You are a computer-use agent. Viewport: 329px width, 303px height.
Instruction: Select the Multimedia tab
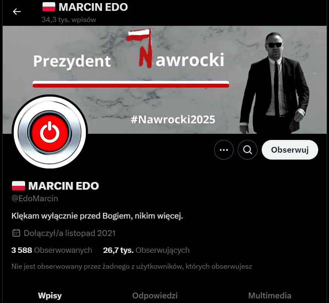269,295
